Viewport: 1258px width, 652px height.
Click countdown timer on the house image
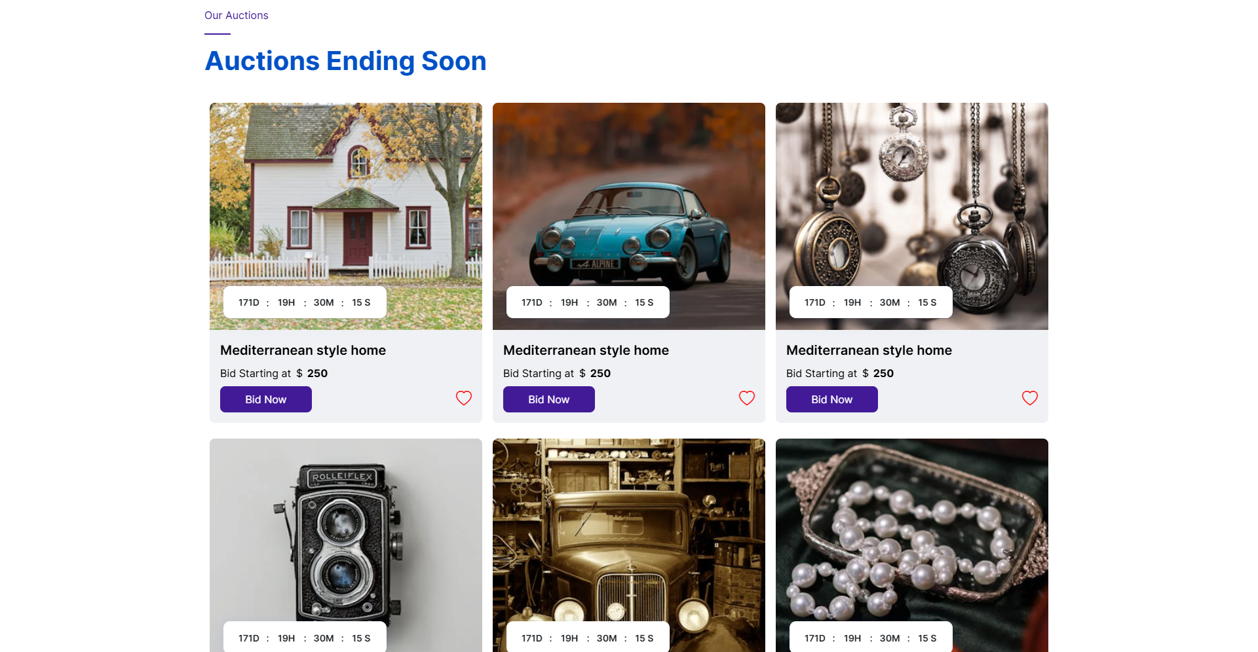(305, 302)
